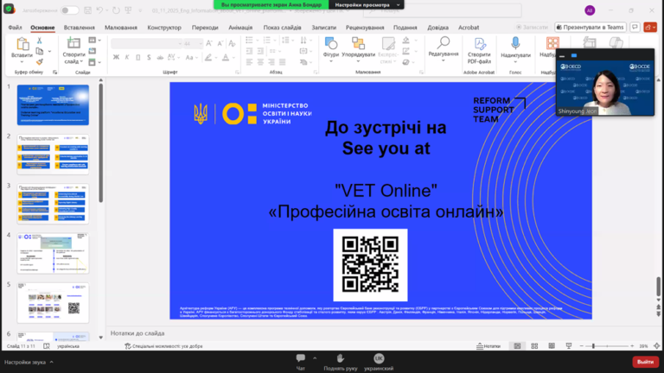The height and width of the screenshot is (373, 664).
Task: Switch to the Малювання ribbon tab
Action: pos(121,28)
